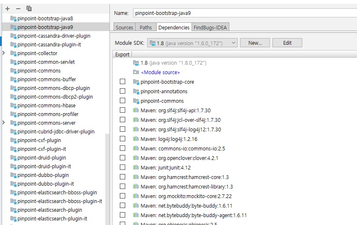
Task: Toggle export checkbox for pinpoint-annotations
Action: pos(122,91)
